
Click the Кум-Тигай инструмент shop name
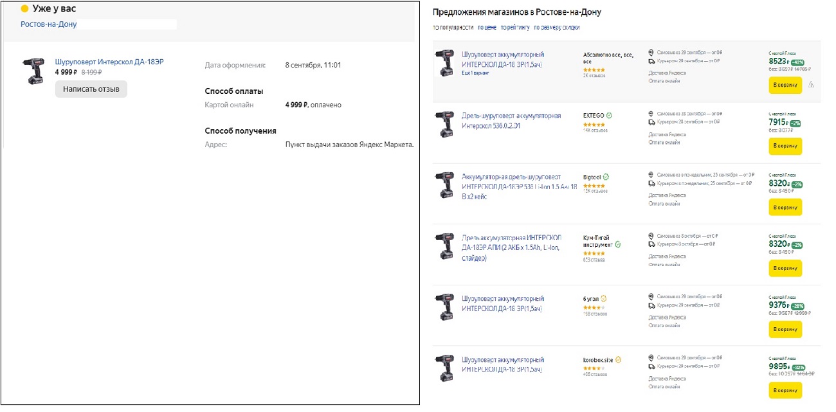tap(598, 241)
